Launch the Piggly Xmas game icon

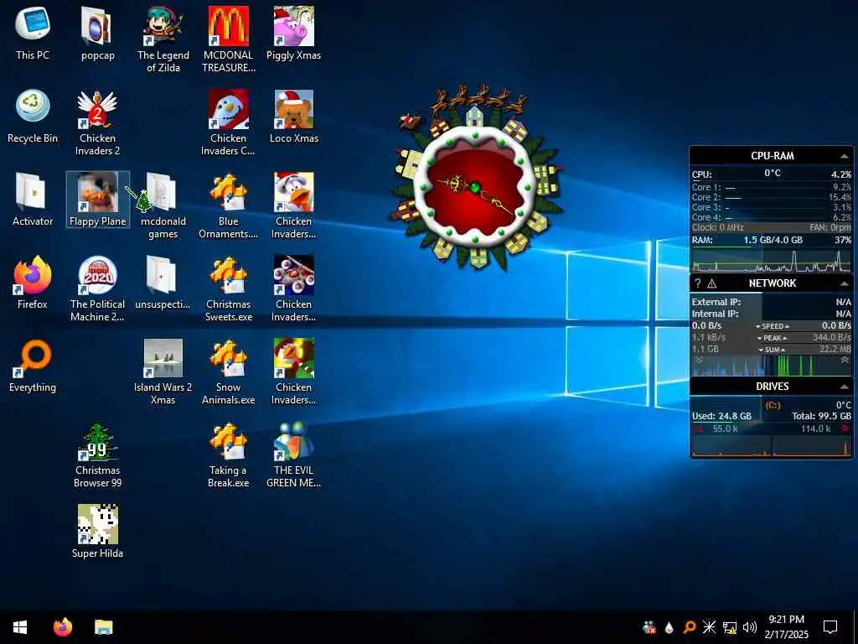coord(294,34)
